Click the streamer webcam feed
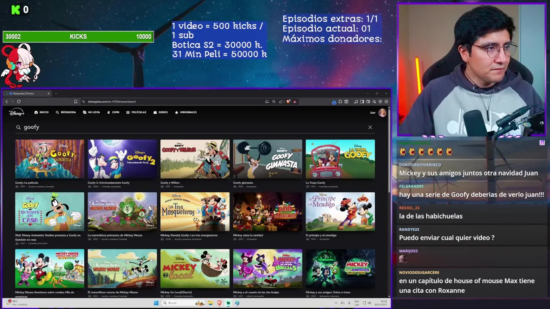 pyautogui.click(x=471, y=70)
